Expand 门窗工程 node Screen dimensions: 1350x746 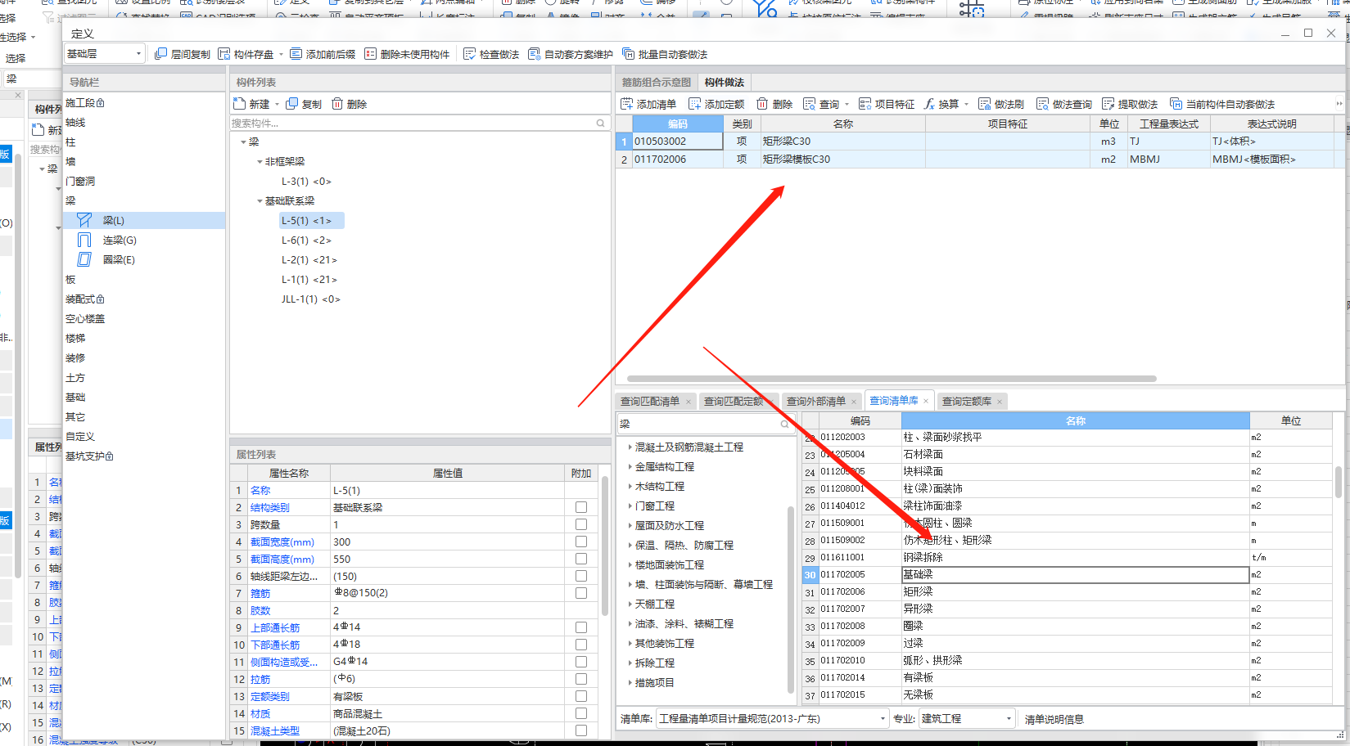(x=630, y=506)
